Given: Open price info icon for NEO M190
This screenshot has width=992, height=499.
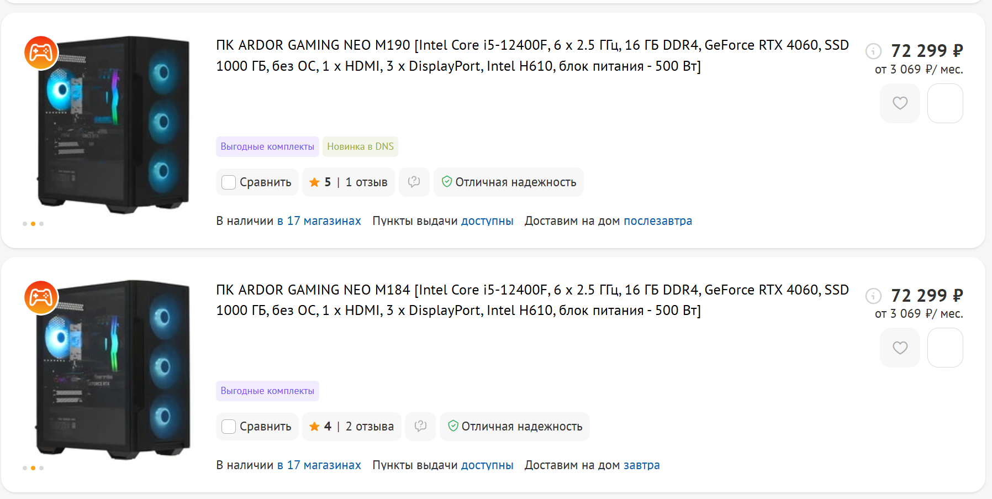Looking at the screenshot, I should click(x=873, y=51).
